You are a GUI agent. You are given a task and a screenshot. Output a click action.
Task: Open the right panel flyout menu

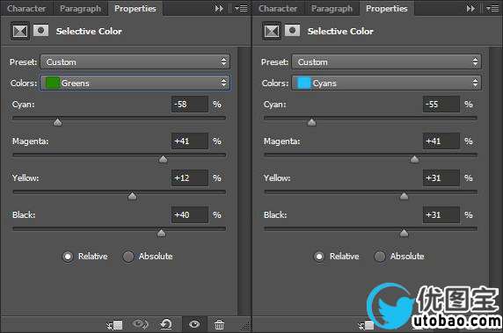[492, 8]
